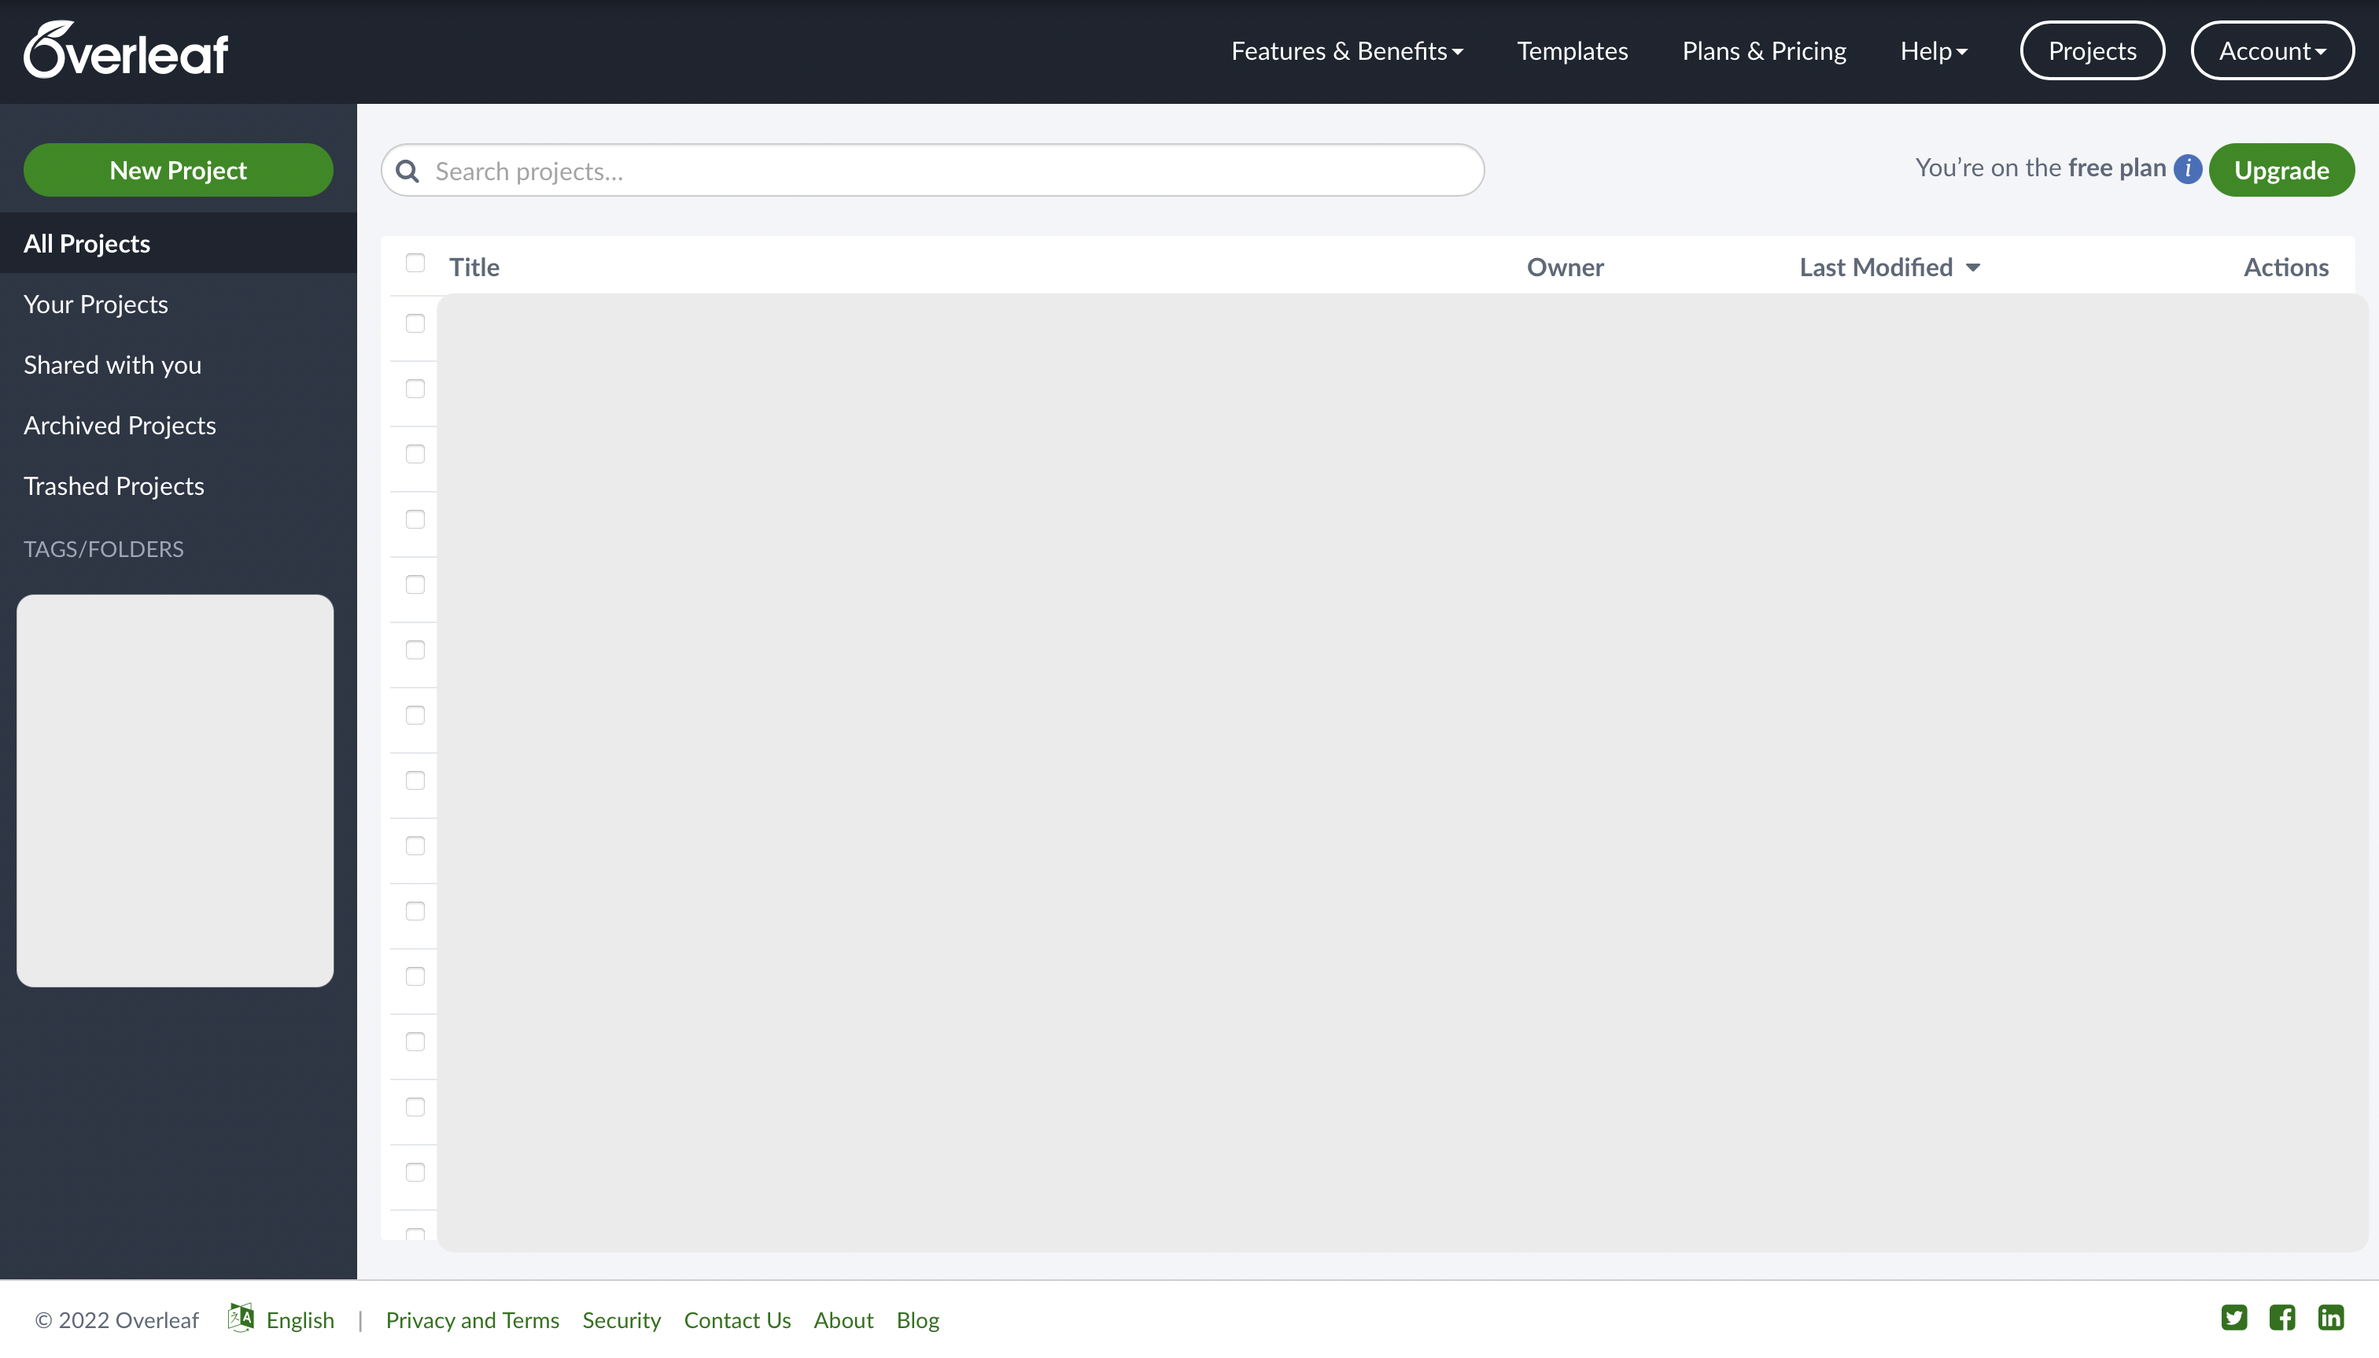This screenshot has height=1358, width=2379.
Task: Open the Twitter icon in footer
Action: pyautogui.click(x=2233, y=1317)
